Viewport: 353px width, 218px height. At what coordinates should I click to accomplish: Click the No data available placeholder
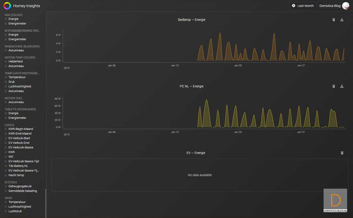200,175
